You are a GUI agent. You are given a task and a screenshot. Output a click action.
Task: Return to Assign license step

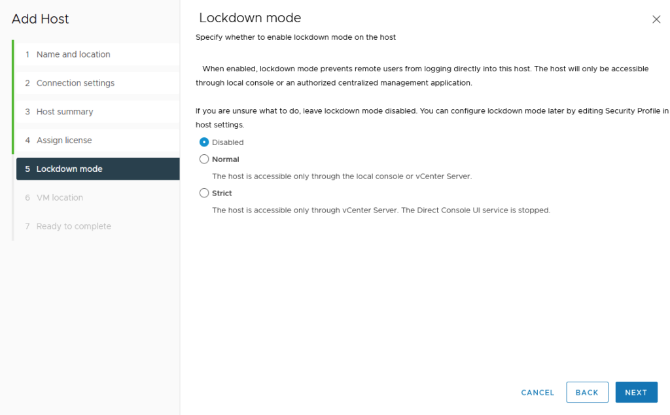[64, 141]
